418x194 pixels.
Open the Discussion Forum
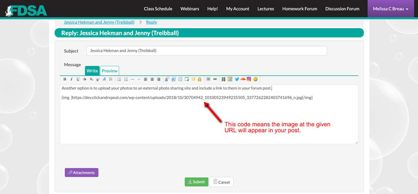(x=342, y=9)
